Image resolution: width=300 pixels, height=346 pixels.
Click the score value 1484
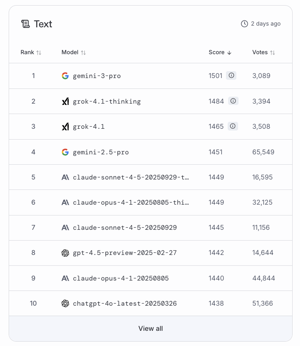point(216,101)
